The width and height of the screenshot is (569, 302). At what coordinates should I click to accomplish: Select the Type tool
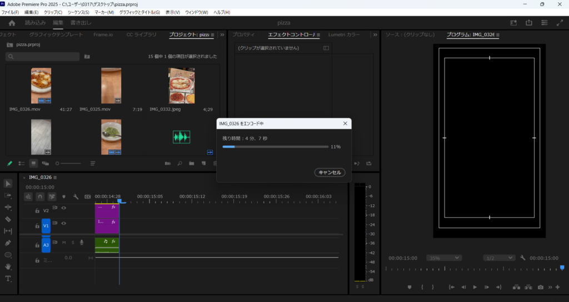8,278
